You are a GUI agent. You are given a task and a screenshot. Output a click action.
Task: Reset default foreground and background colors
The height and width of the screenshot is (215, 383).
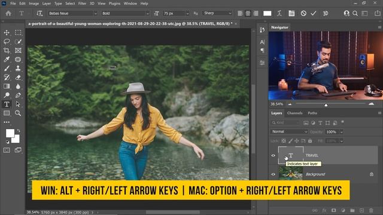[7, 142]
